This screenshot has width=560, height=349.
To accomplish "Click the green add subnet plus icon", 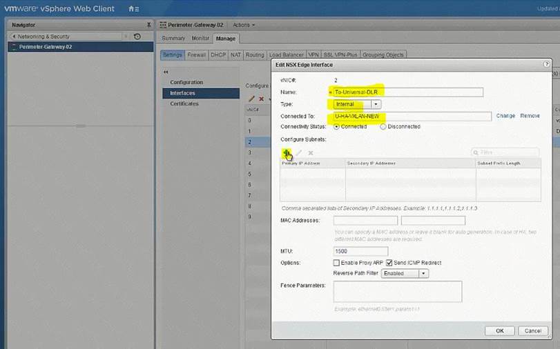I will tap(285, 152).
